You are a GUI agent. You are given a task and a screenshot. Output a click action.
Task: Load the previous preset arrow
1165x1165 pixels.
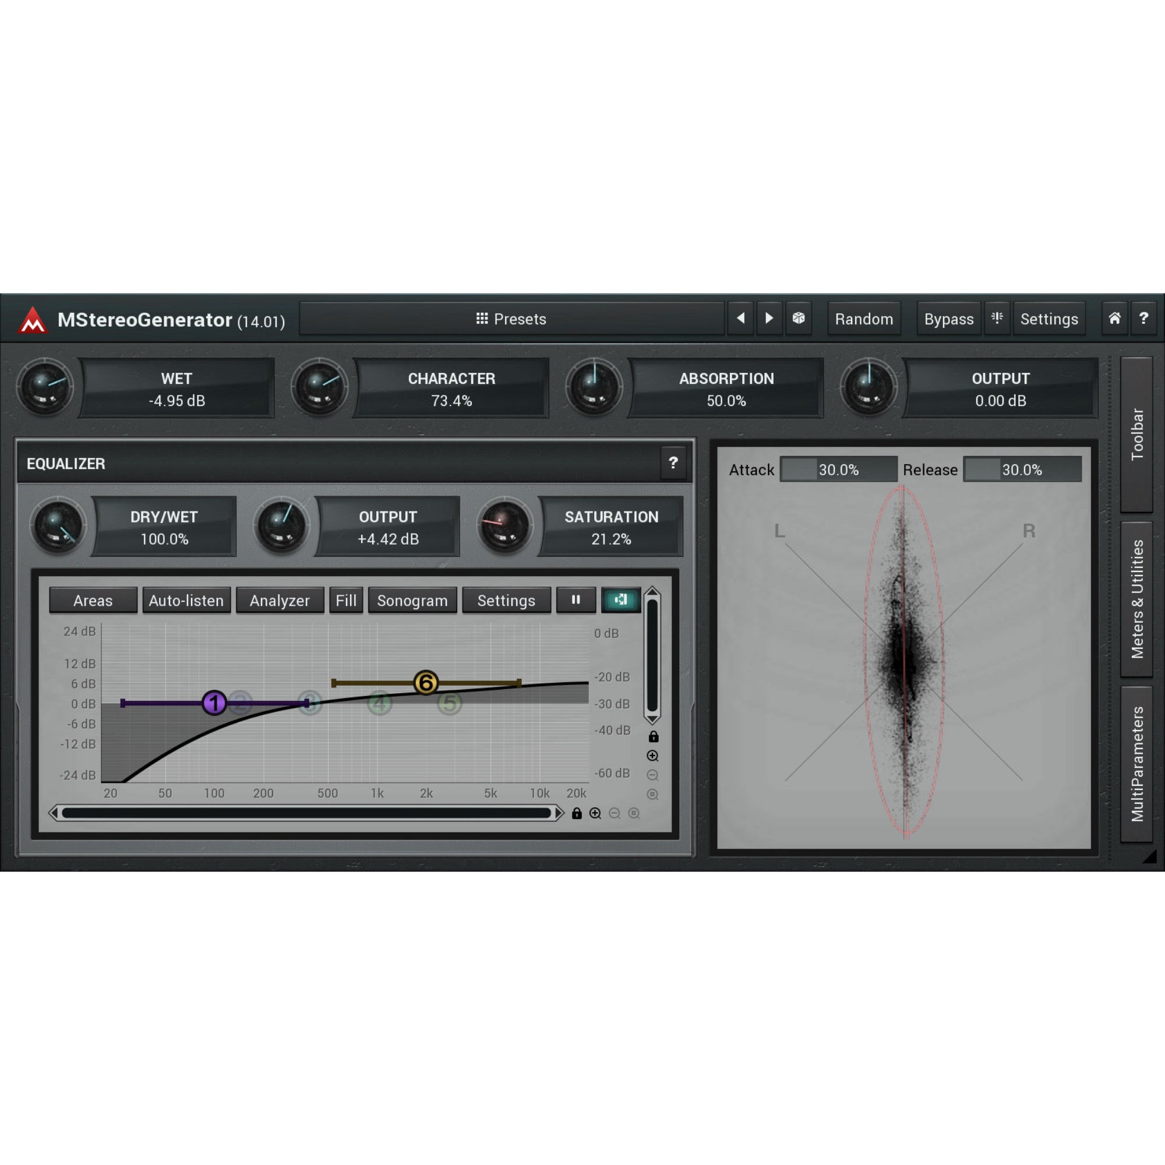[x=740, y=319]
